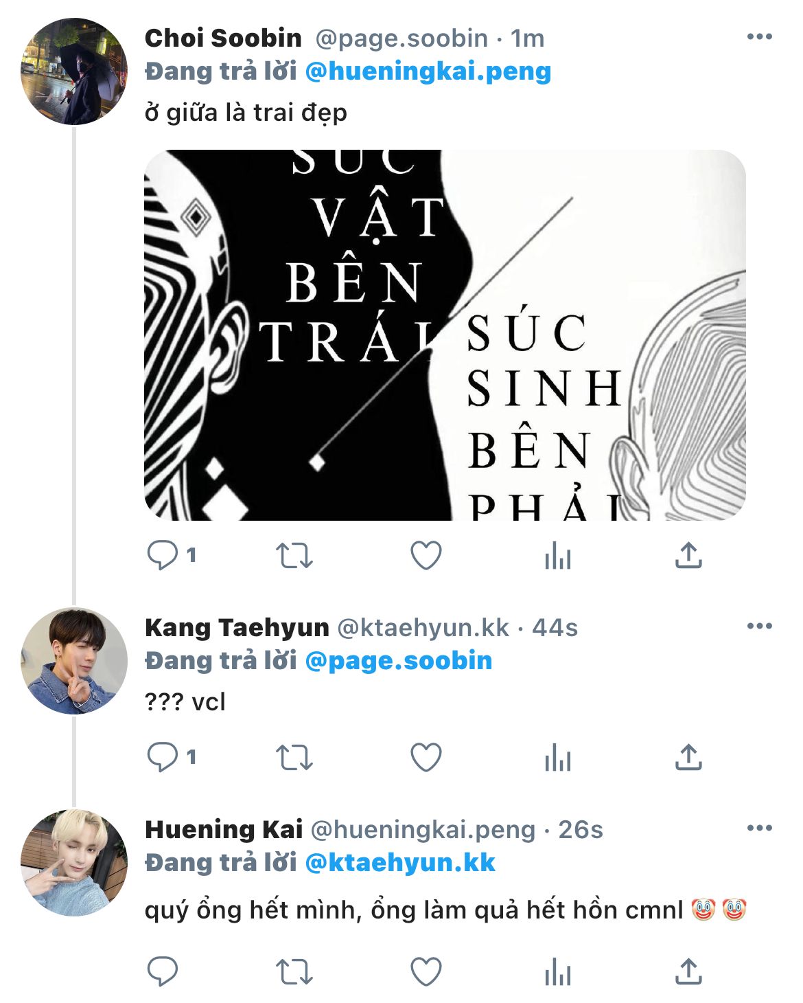Open more options for Choi Soobin's tweet
Screen dimensions: 803x1003
tap(760, 37)
